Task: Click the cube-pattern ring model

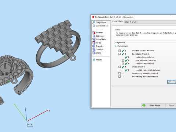Action: pos(58,44)
